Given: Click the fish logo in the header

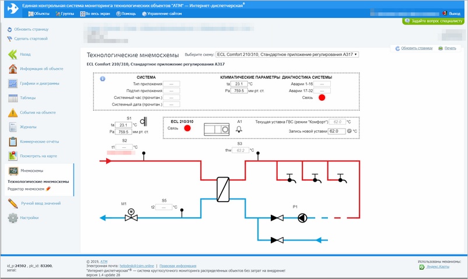Looking at the screenshot, I should [x=12, y=9].
